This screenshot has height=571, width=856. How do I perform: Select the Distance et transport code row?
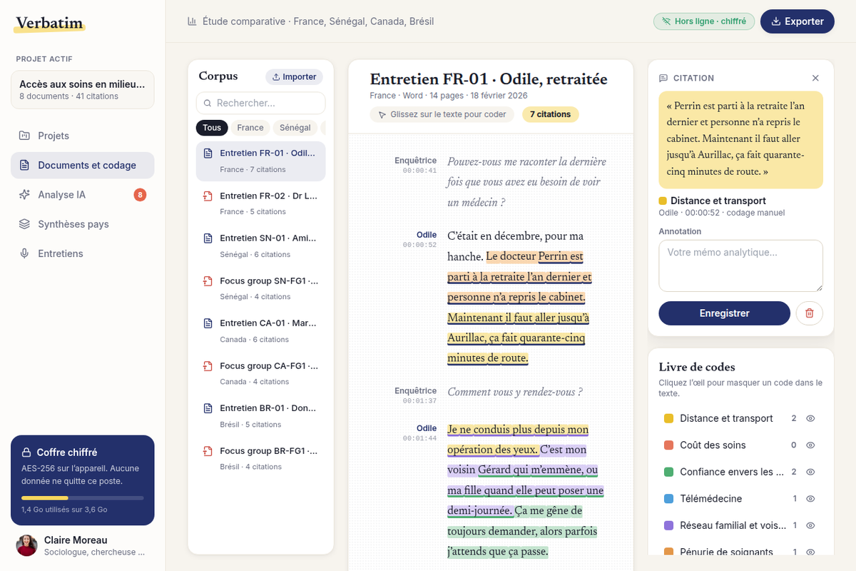[x=740, y=418]
